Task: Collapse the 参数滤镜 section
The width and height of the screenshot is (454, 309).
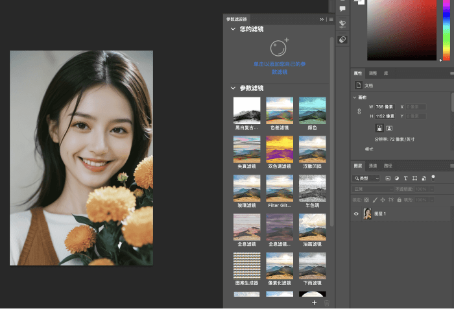Action: [x=233, y=88]
